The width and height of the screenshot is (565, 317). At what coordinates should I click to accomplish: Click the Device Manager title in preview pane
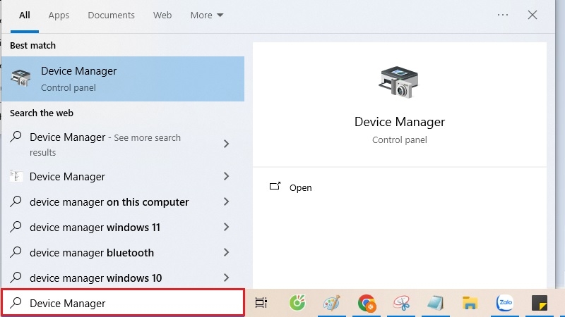[x=399, y=122]
